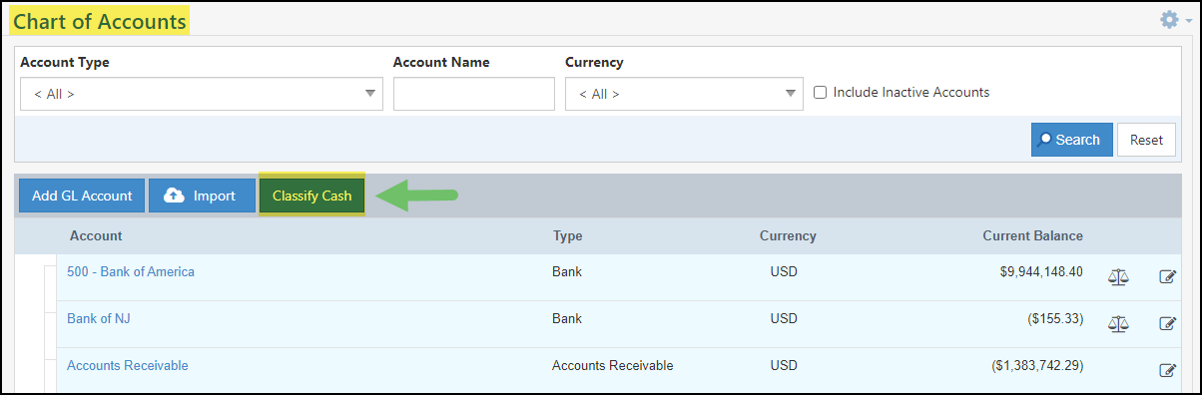Edit the Accounts Receivable account
This screenshot has height=395, width=1202.
coord(1167,370)
